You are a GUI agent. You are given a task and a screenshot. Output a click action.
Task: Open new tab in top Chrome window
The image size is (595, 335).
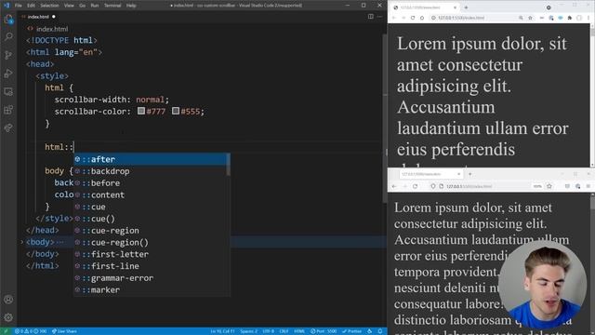466,7
